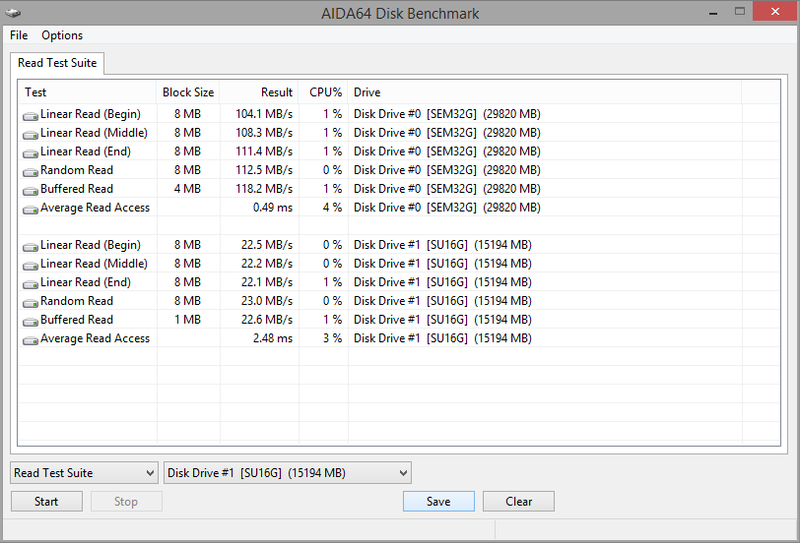The image size is (800, 543).
Task: Click drive icon for SEM32G Linear Read (End)
Action: pos(31,153)
